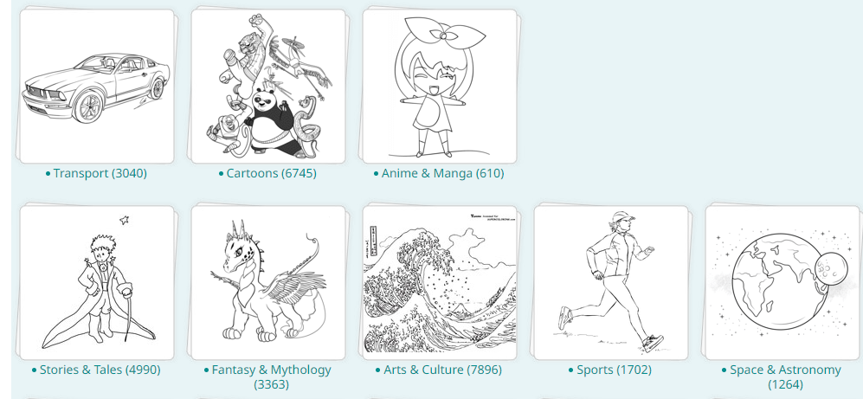863x399 pixels.
Task: Open the anime girl with bow thumbnail
Action: pos(439,86)
